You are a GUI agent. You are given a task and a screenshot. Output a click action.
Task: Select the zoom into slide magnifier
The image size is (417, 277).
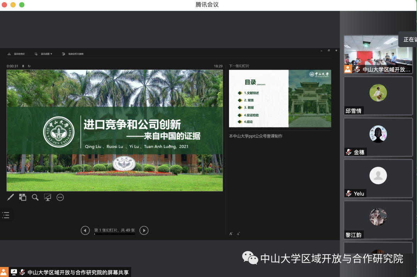(x=35, y=197)
